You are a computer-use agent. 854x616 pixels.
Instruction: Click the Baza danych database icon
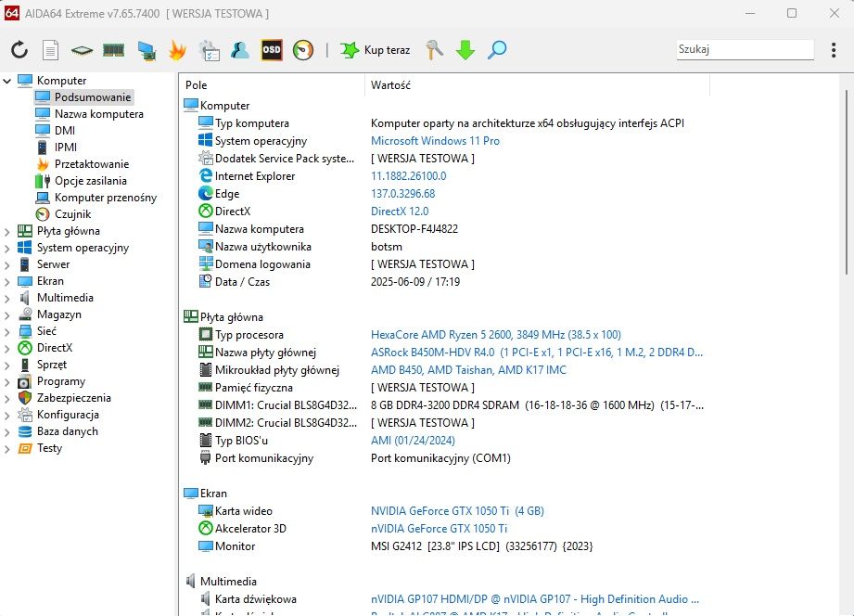25,431
